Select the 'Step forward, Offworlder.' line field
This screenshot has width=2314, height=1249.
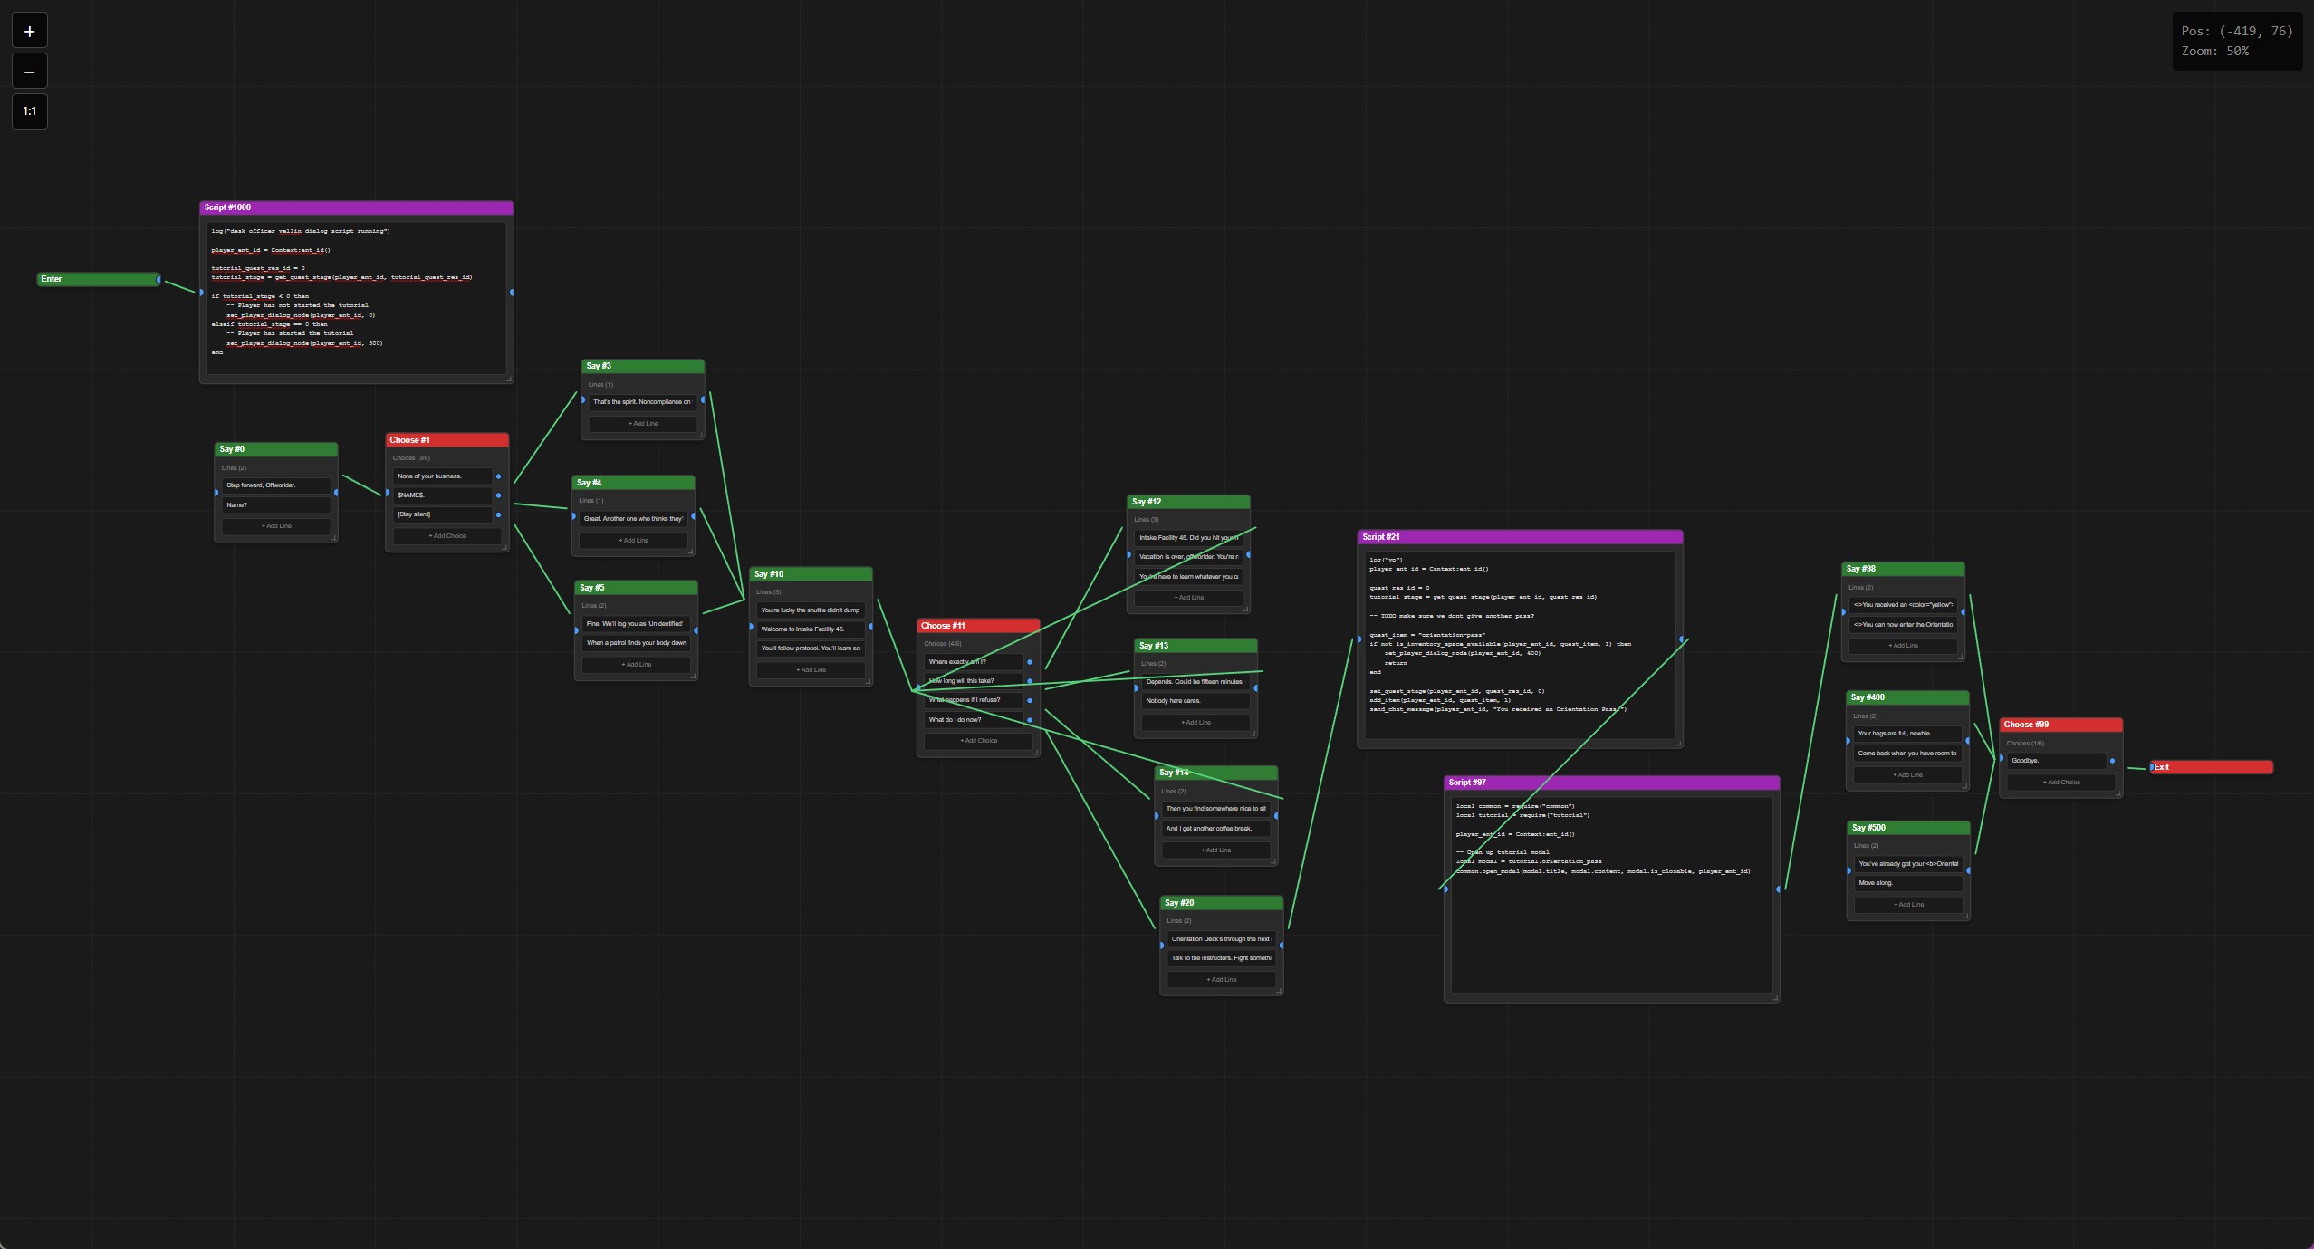point(275,485)
